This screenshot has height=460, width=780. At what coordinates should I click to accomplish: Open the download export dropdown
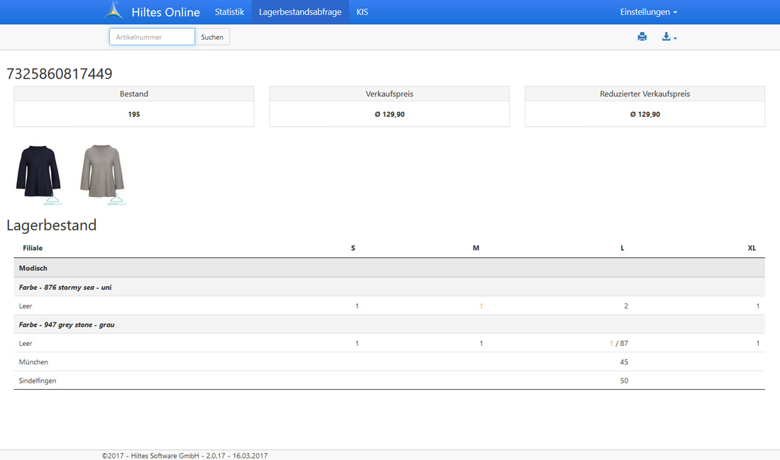[669, 37]
